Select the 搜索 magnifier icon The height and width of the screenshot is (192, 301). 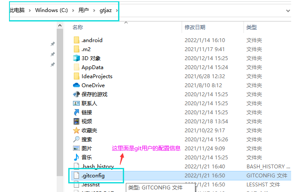pos(76,139)
